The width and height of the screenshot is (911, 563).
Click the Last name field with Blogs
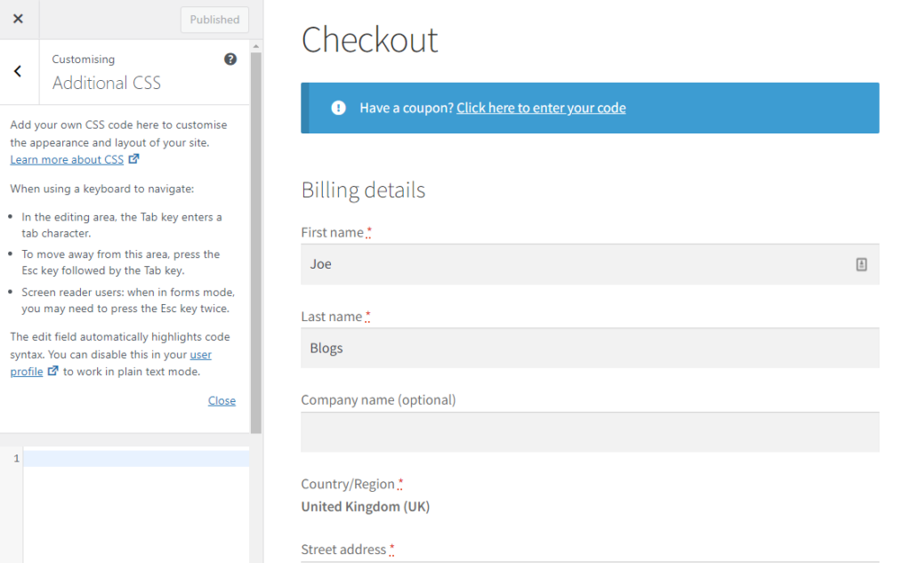[x=590, y=348]
